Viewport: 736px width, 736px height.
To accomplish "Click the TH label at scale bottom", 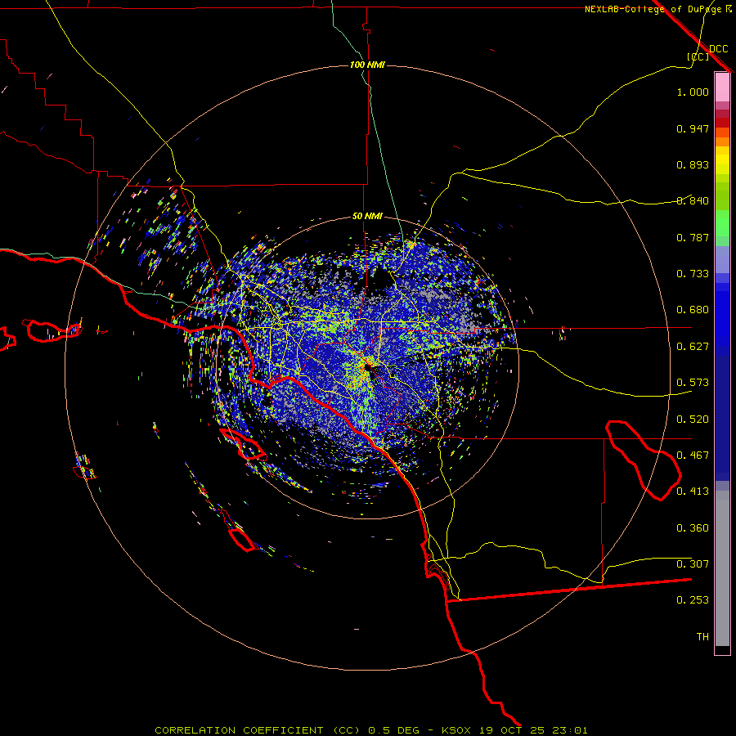I will point(702,637).
